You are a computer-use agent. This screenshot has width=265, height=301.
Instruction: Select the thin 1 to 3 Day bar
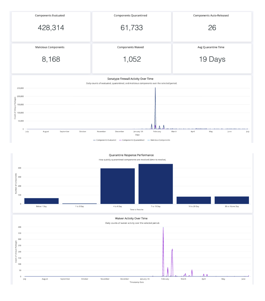point(80,203)
